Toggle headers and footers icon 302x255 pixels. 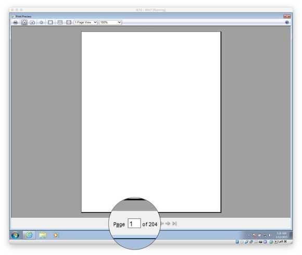(x=51, y=22)
